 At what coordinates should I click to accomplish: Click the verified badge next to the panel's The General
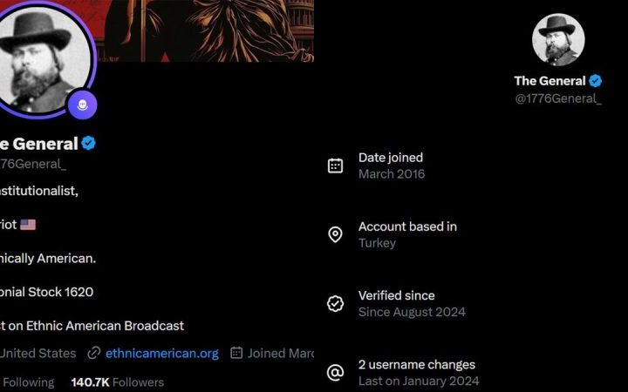pos(595,81)
